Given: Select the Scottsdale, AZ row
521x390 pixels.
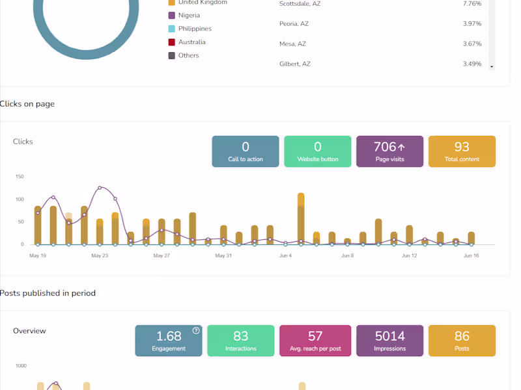Looking at the screenshot, I should (380, 4).
